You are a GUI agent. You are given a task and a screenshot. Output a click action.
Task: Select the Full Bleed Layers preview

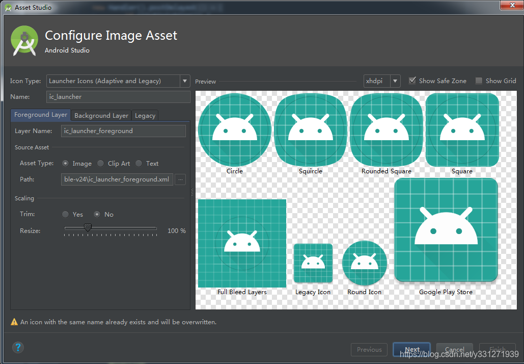pos(242,243)
